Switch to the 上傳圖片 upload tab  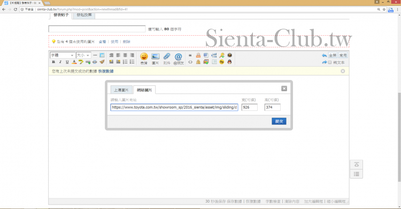[121, 90]
